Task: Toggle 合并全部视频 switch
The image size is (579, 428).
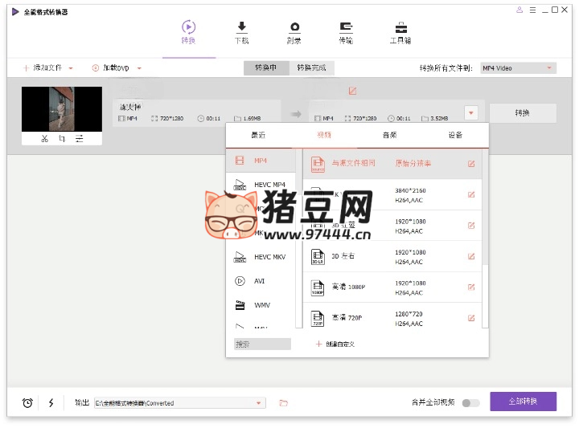Action: pyautogui.click(x=470, y=403)
